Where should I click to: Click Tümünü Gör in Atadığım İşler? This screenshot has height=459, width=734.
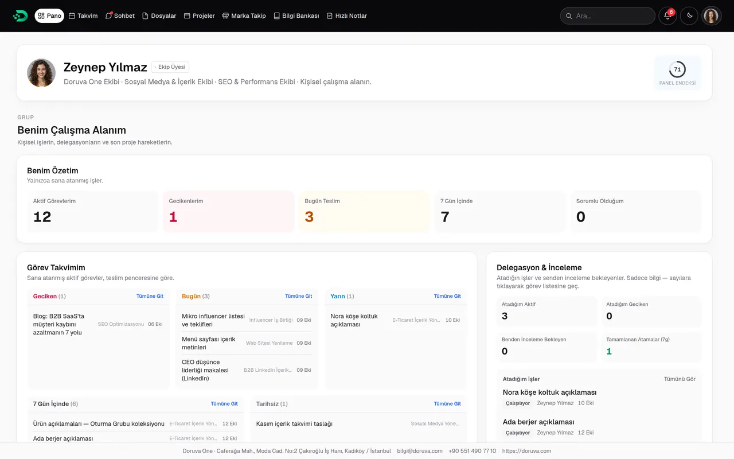pyautogui.click(x=680, y=379)
